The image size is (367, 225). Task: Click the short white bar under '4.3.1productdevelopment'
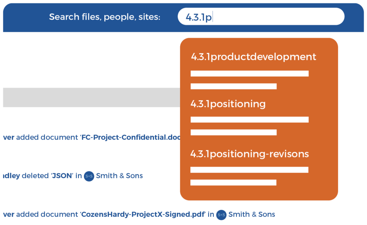[x=233, y=86]
